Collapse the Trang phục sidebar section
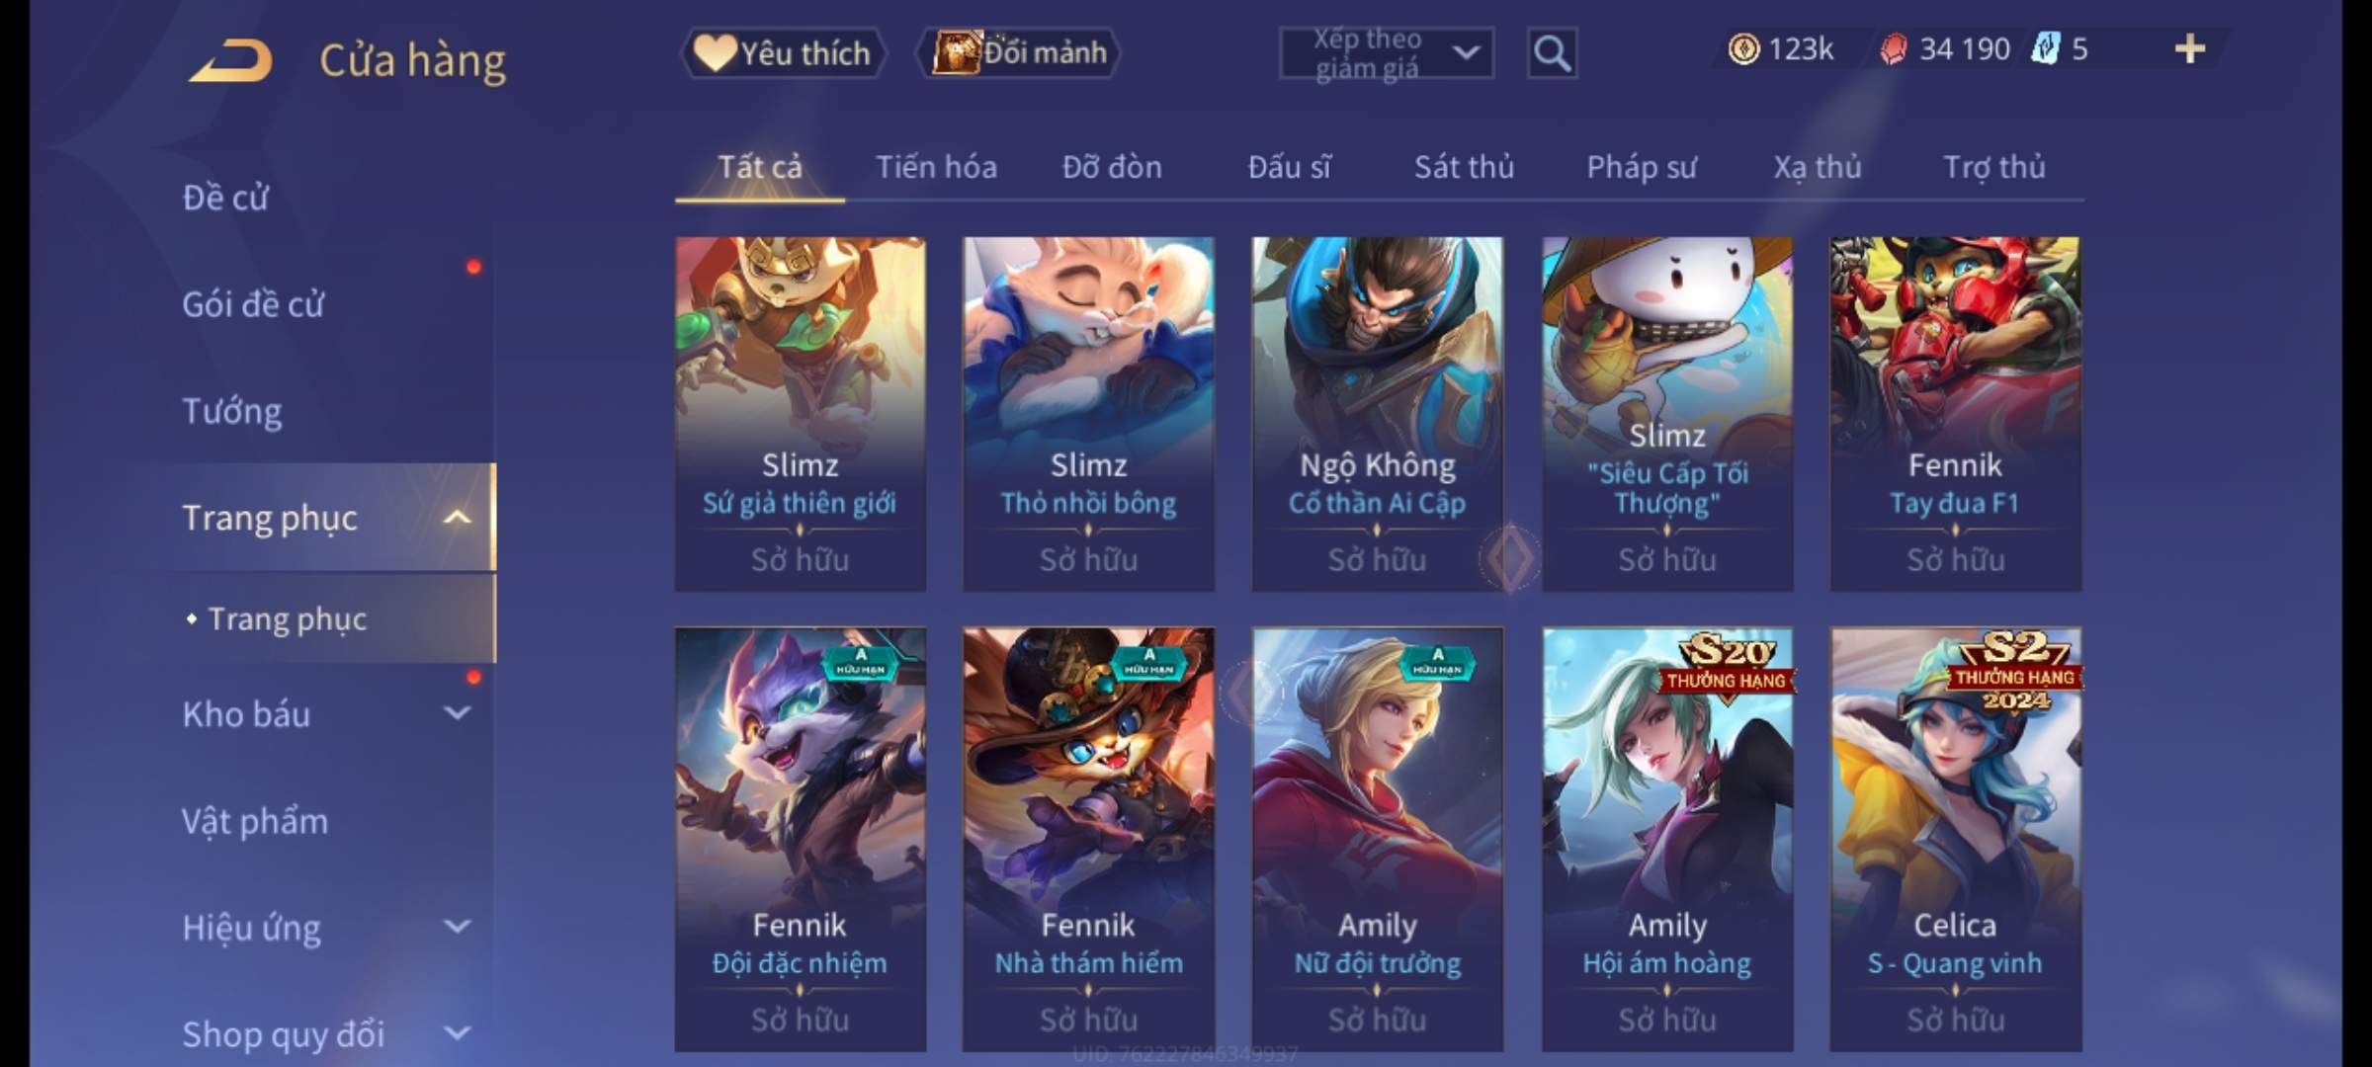 [x=457, y=518]
